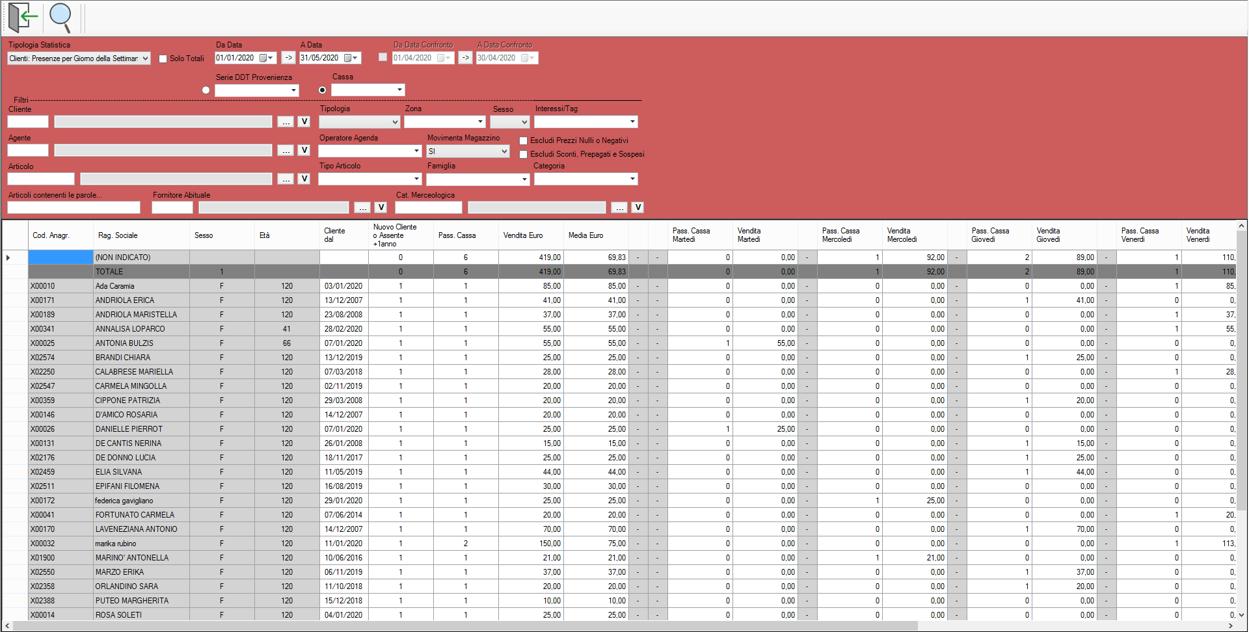This screenshot has height=632, width=1249.
Task: Click V button beside Cliente filter
Action: click(304, 122)
